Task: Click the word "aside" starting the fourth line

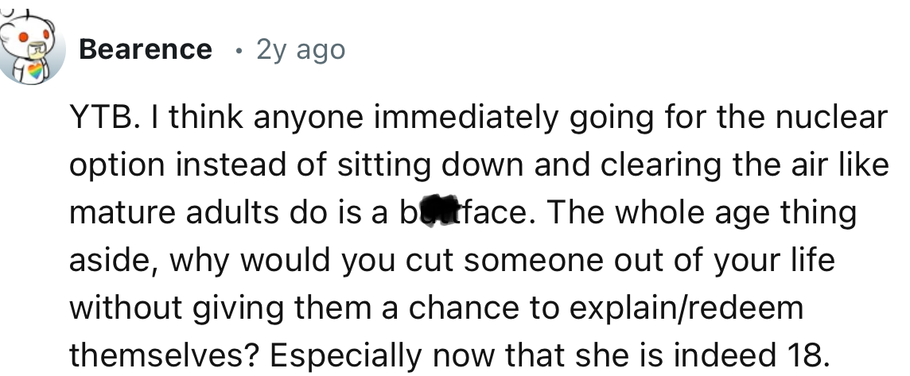Action: pos(107,259)
